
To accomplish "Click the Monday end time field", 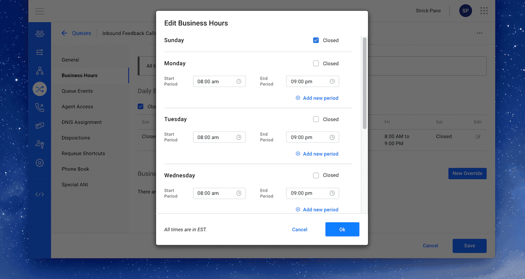I will (312, 82).
